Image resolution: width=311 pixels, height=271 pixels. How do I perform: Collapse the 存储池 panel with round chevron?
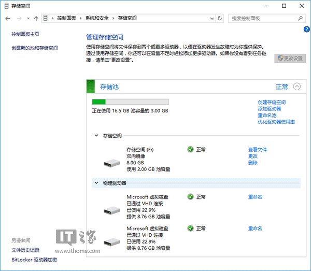pos(296,87)
